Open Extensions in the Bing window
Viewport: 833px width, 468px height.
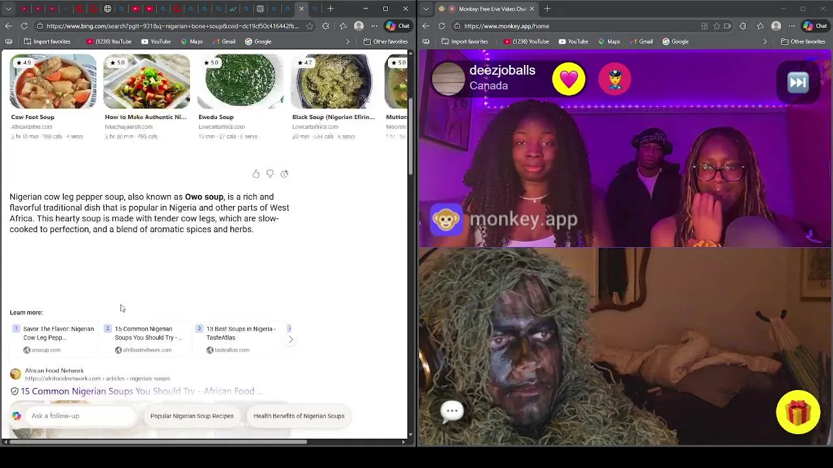(325, 26)
